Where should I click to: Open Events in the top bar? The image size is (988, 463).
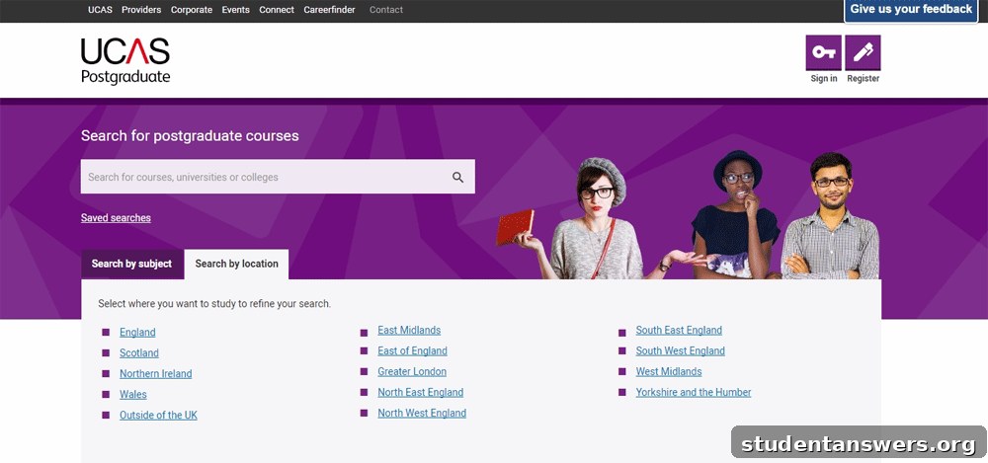click(236, 10)
